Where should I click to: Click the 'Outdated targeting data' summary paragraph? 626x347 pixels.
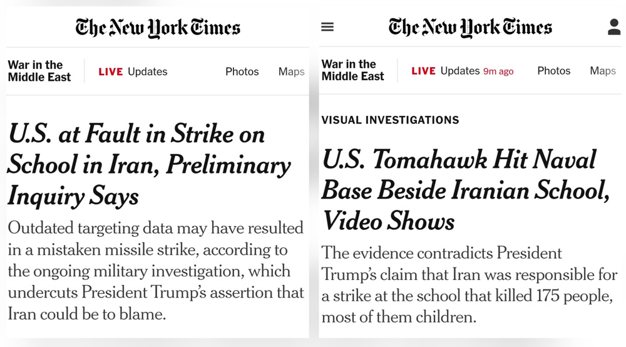(156, 270)
